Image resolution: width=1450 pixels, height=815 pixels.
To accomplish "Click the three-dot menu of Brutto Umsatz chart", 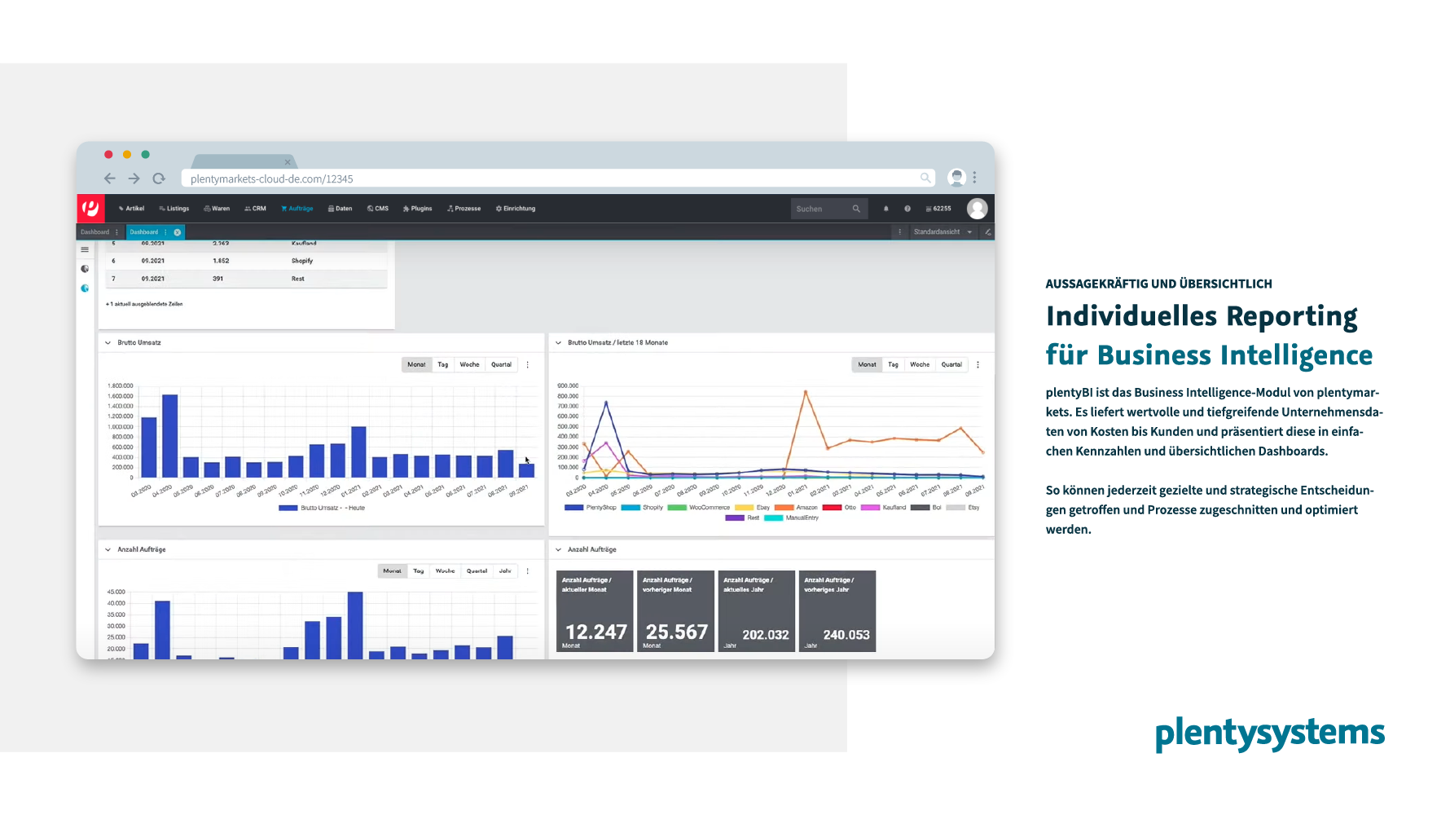I will pos(528,364).
